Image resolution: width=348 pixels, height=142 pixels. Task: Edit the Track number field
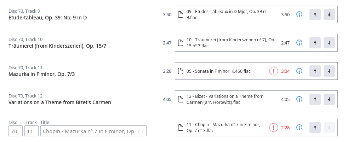coord(31,131)
